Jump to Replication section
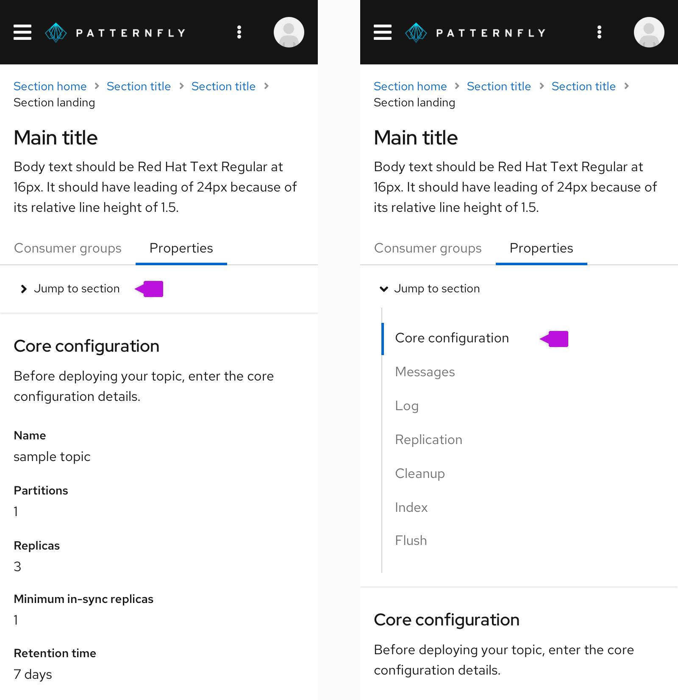 click(428, 439)
